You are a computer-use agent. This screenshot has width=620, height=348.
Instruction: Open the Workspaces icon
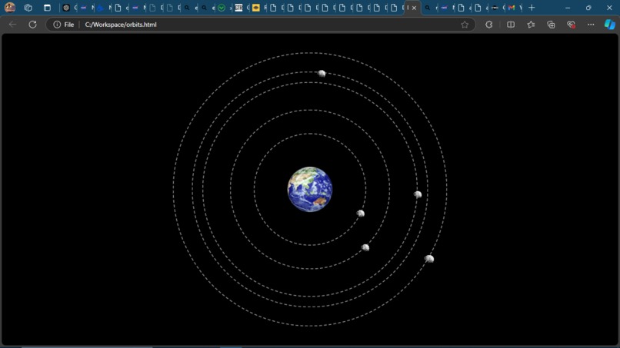pyautogui.click(x=28, y=8)
